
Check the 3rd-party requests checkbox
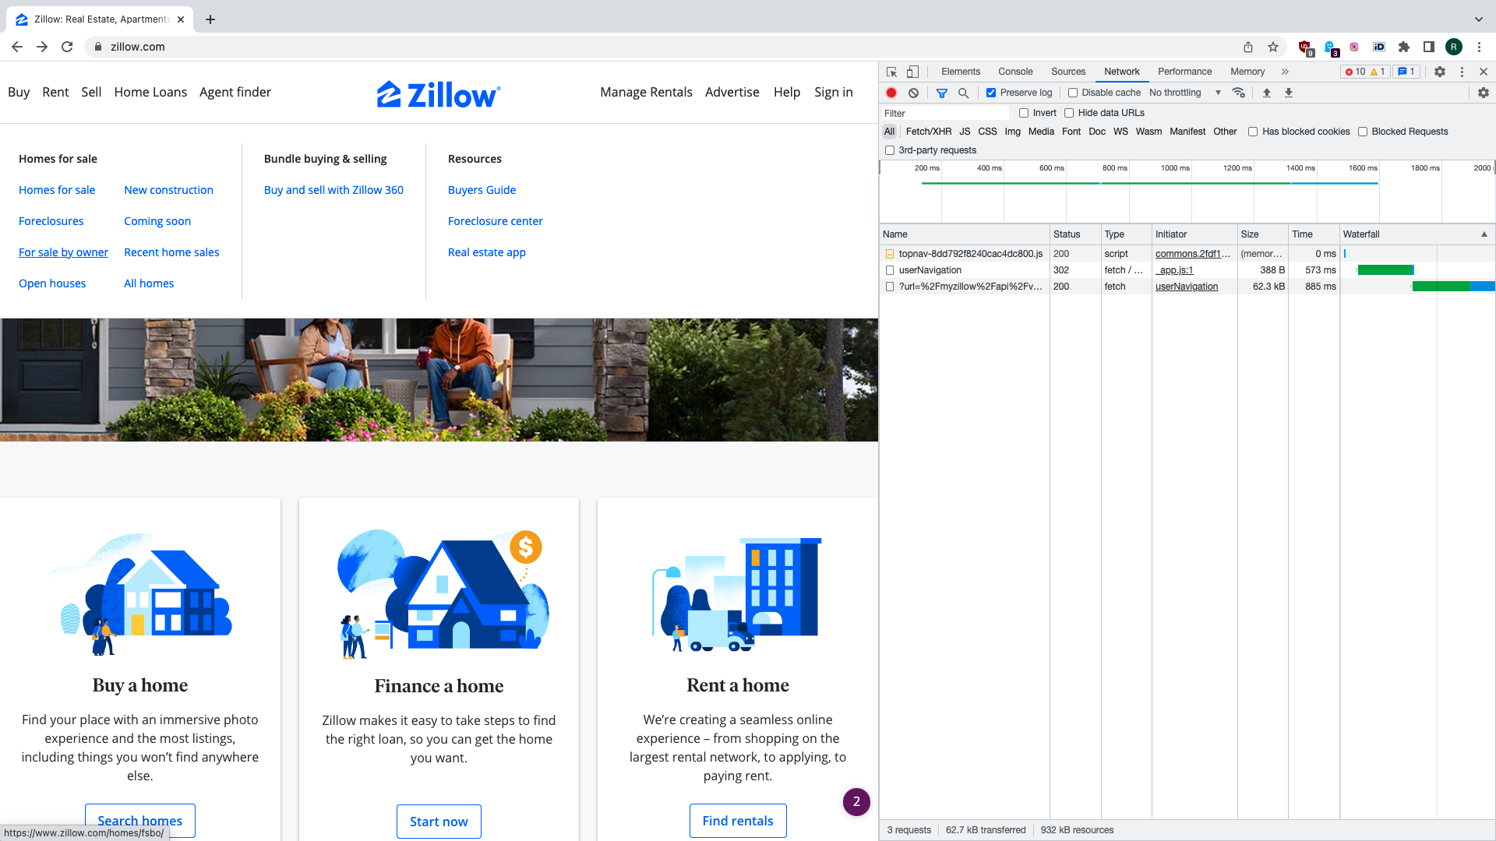coord(890,150)
